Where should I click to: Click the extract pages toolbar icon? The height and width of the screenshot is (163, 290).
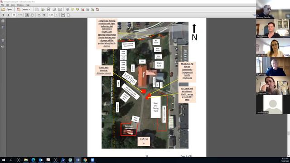coord(87,10)
